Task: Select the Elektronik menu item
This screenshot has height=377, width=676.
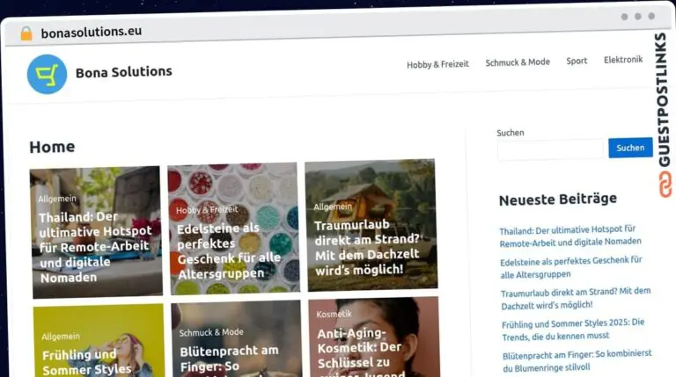Action: (x=623, y=60)
